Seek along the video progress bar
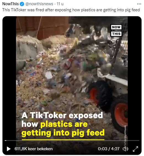Image resolution: width=144 pixels, height=156 pixels. 72,141
